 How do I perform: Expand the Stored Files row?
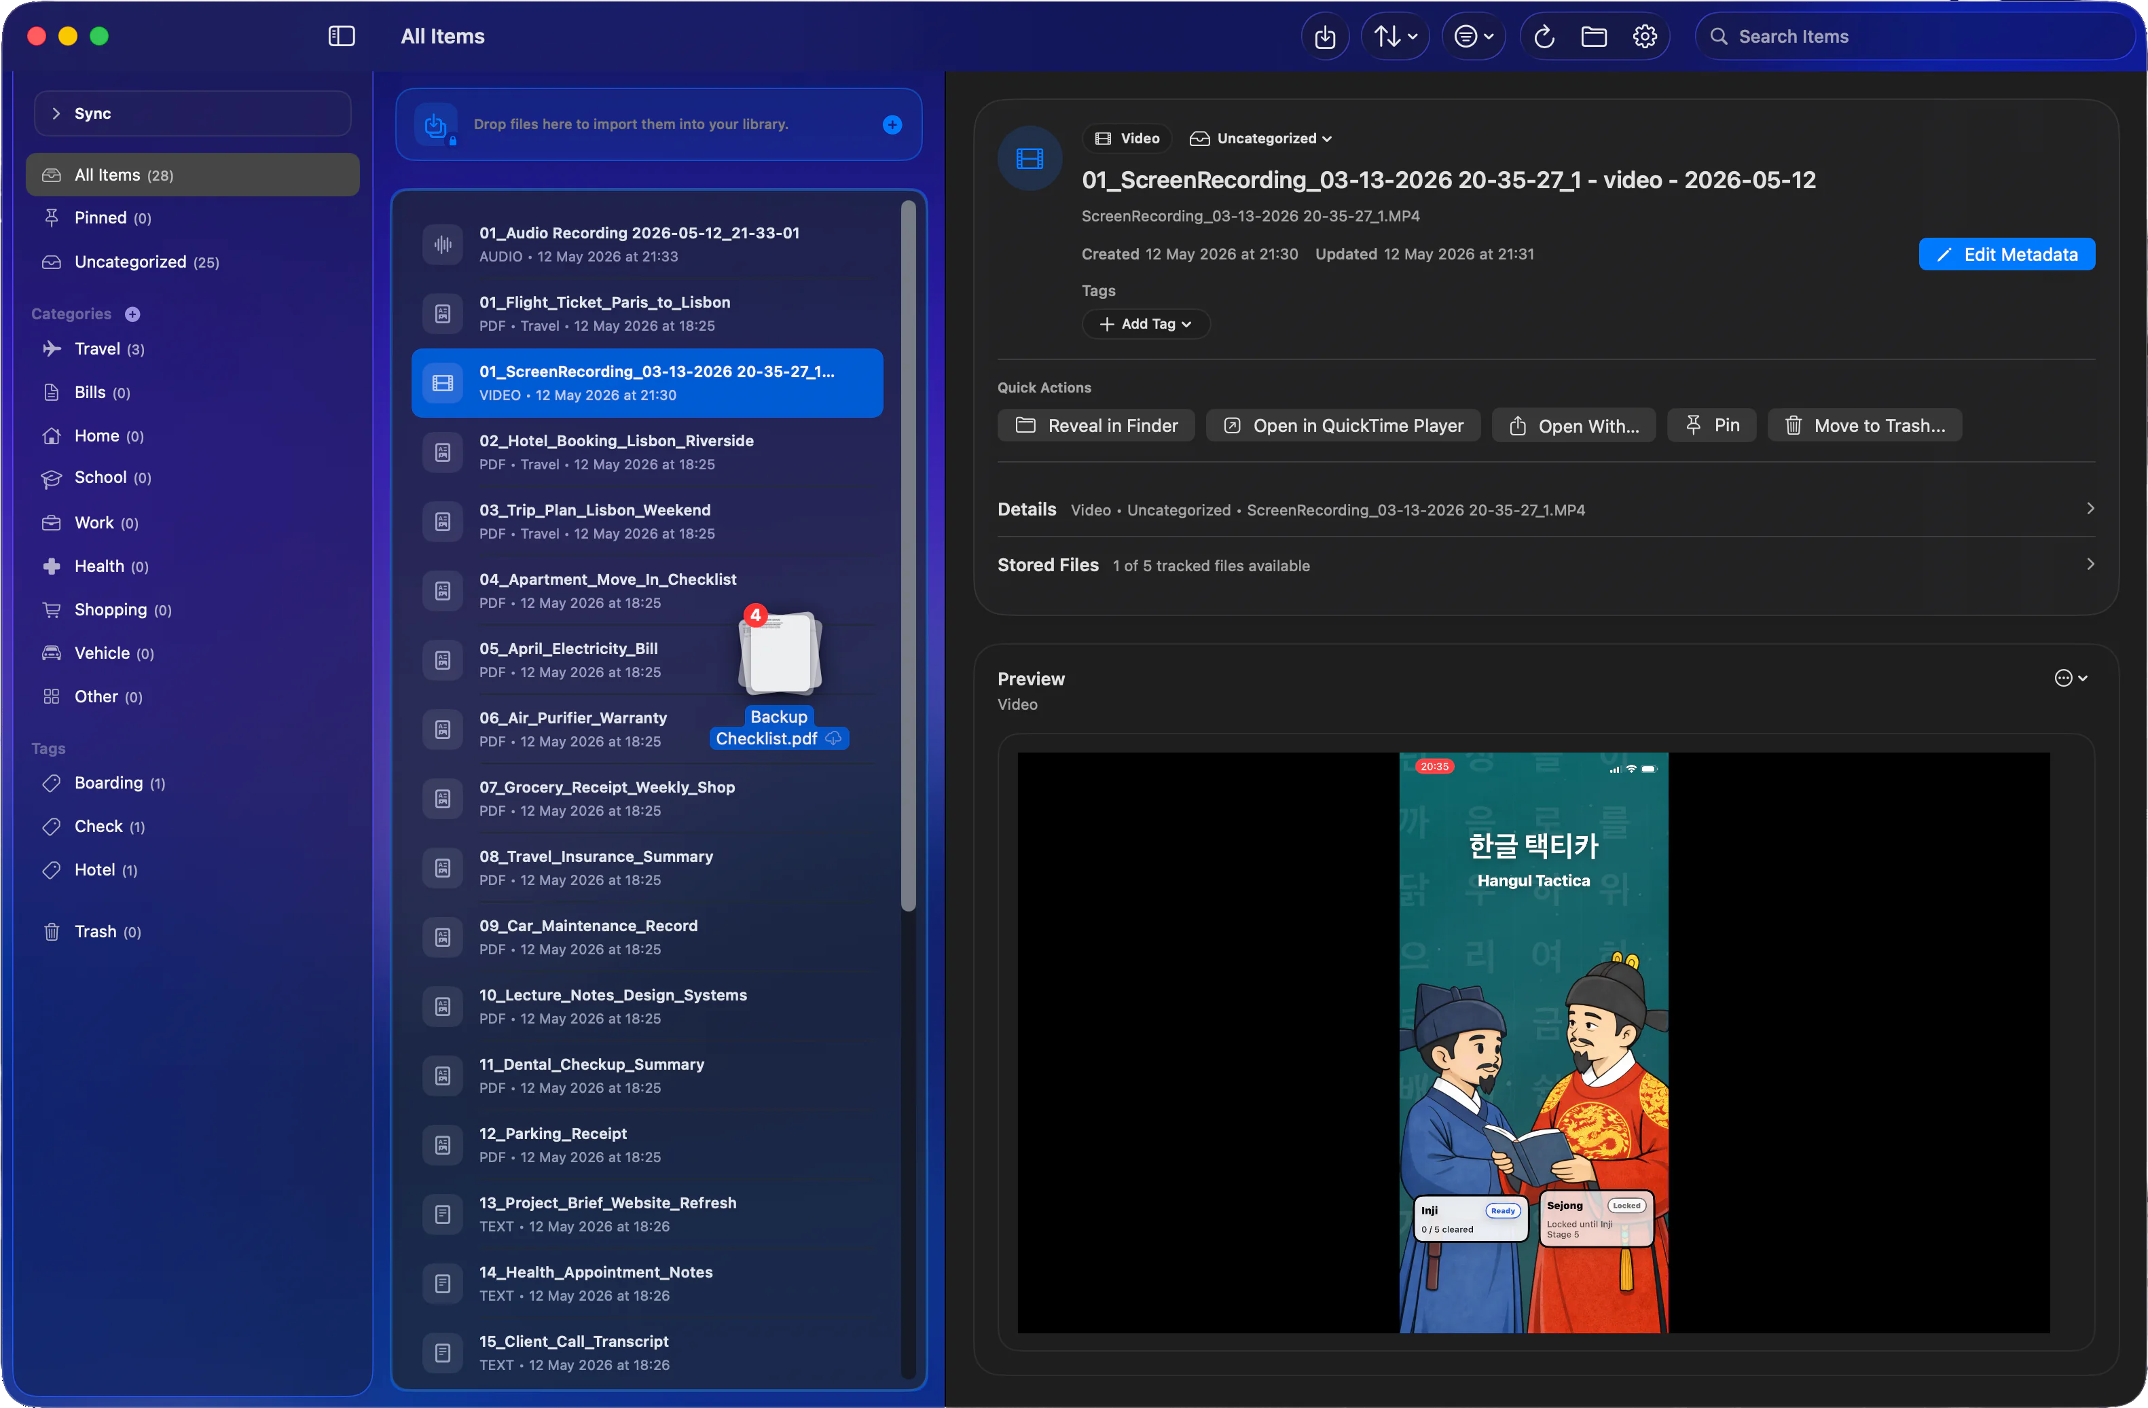pyautogui.click(x=1546, y=565)
